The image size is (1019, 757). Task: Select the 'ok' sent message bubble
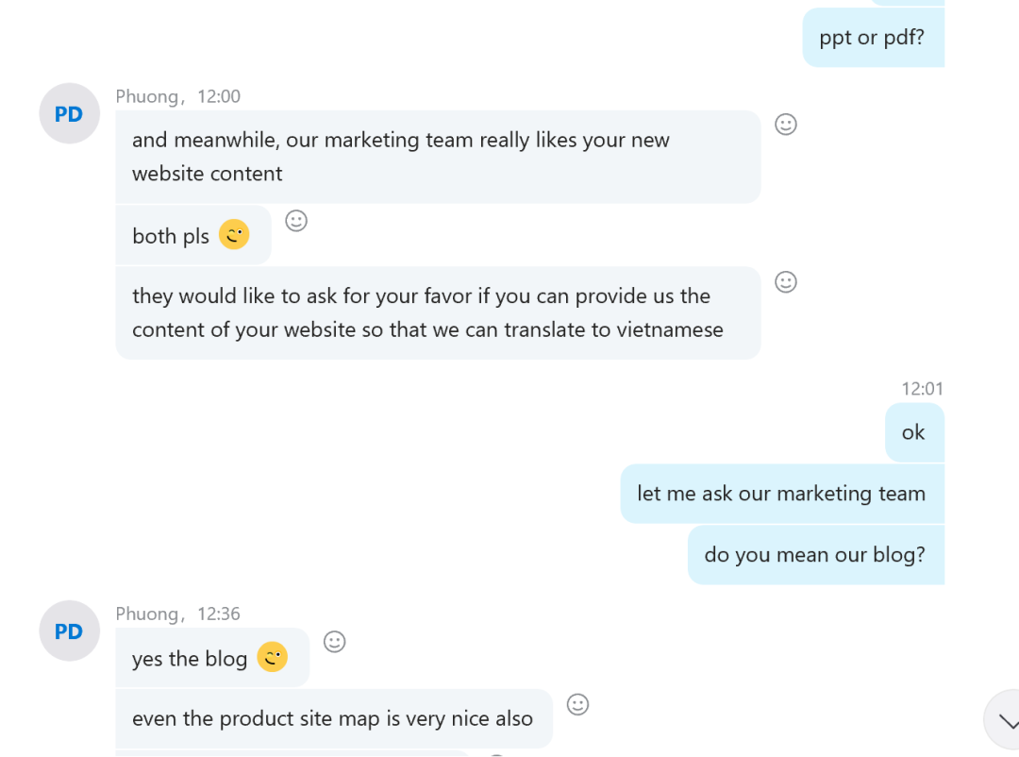914,432
